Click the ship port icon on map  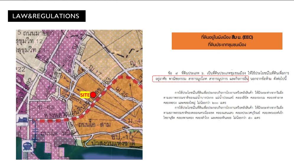coord(24,146)
